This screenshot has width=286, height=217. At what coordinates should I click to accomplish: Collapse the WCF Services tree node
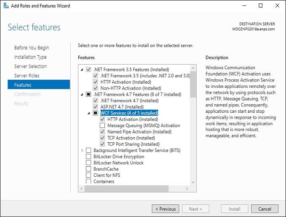[89, 113]
